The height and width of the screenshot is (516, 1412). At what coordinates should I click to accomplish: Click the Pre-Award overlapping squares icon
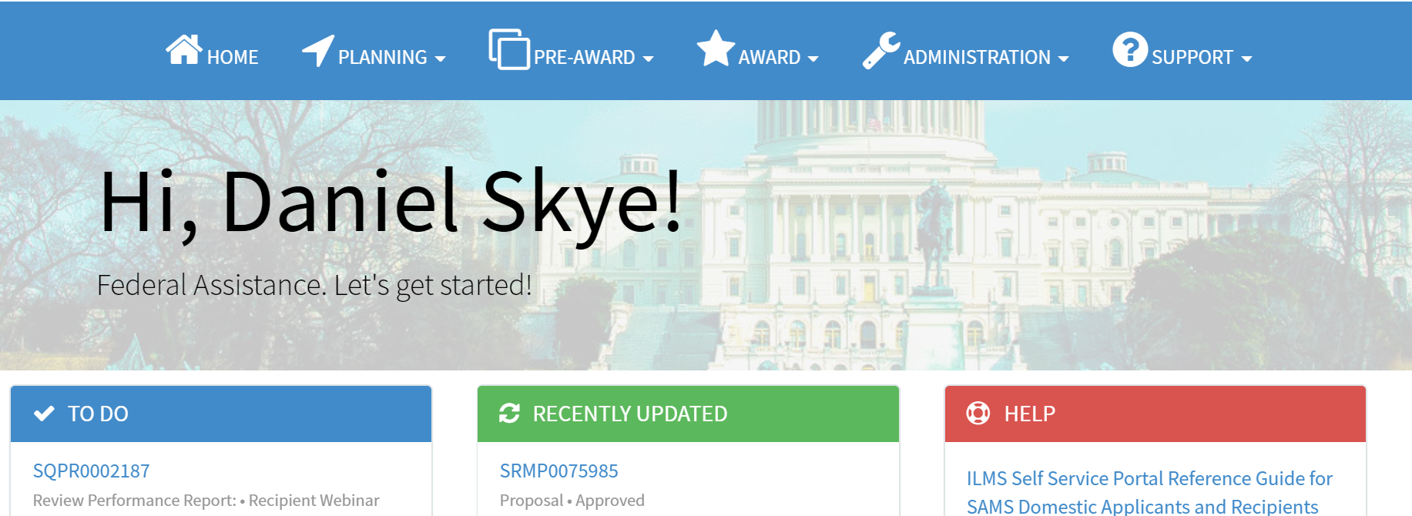(509, 49)
